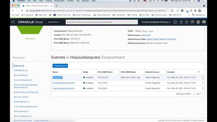The width and height of the screenshot is (217, 122).
Task: Click the ORACLE Cloud logo
Action: 30,22
